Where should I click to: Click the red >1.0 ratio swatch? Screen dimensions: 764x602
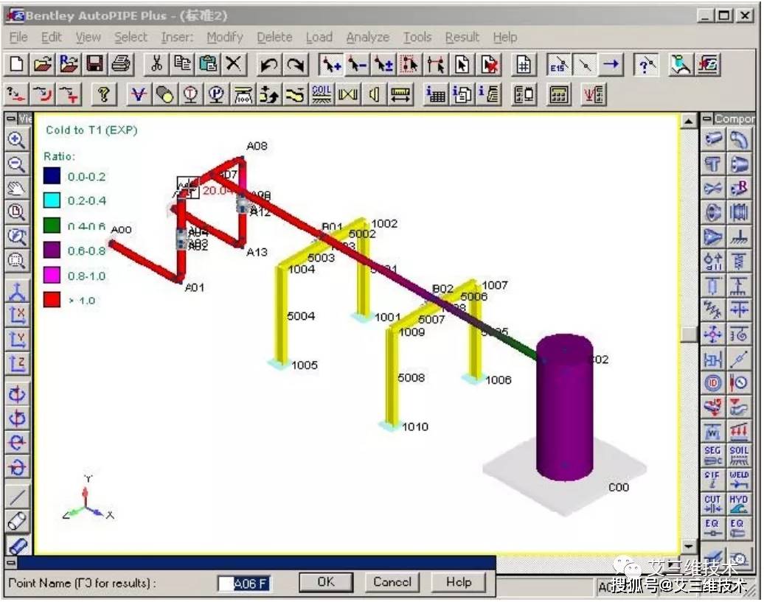pyautogui.click(x=52, y=300)
